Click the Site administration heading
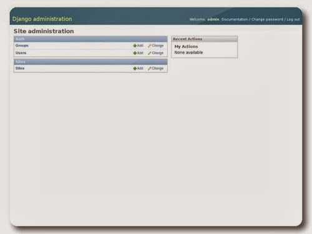Screen dimensions: 312x234 (44, 31)
